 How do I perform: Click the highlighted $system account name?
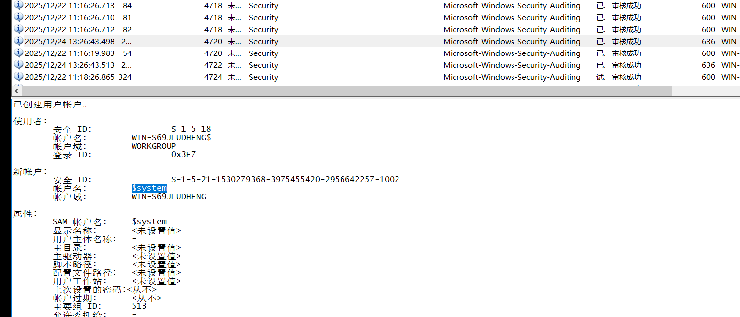[x=149, y=188]
